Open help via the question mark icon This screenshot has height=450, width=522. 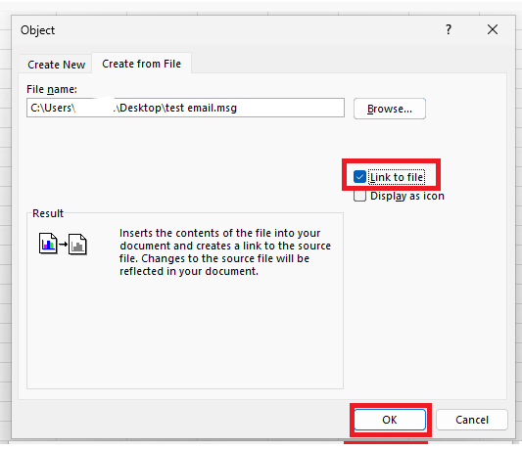(449, 29)
